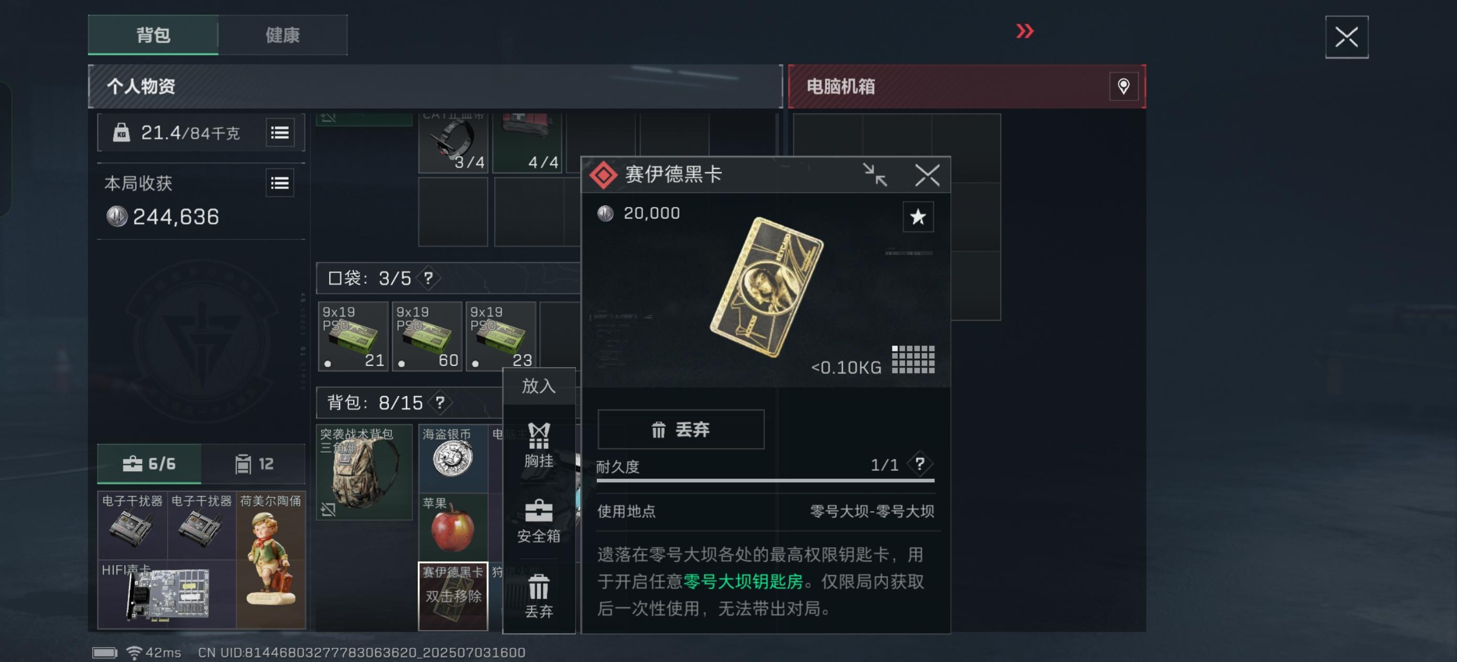Switch to the 健康 tab
The width and height of the screenshot is (1457, 662).
coord(282,35)
